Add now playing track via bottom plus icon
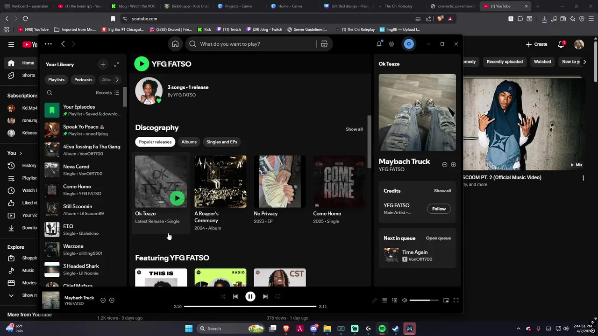598x336 pixels. tap(112, 300)
